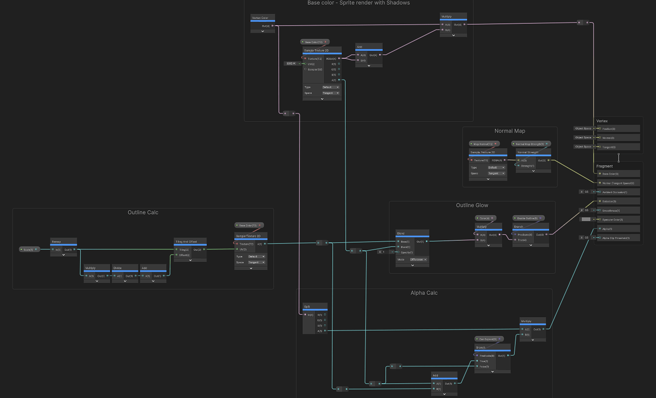Click the Specular Color gray swatch
Screen dimensions: 656x398
point(586,219)
